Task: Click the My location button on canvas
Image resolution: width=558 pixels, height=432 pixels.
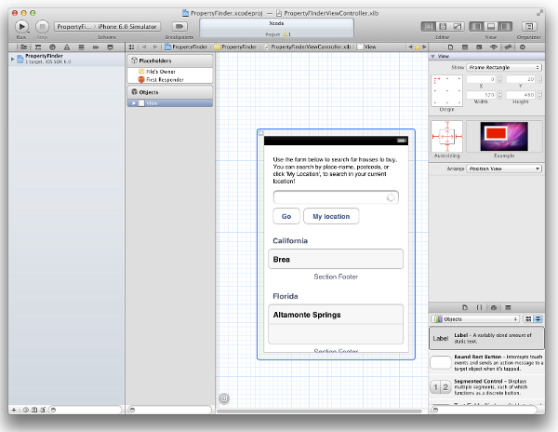Action: (331, 216)
